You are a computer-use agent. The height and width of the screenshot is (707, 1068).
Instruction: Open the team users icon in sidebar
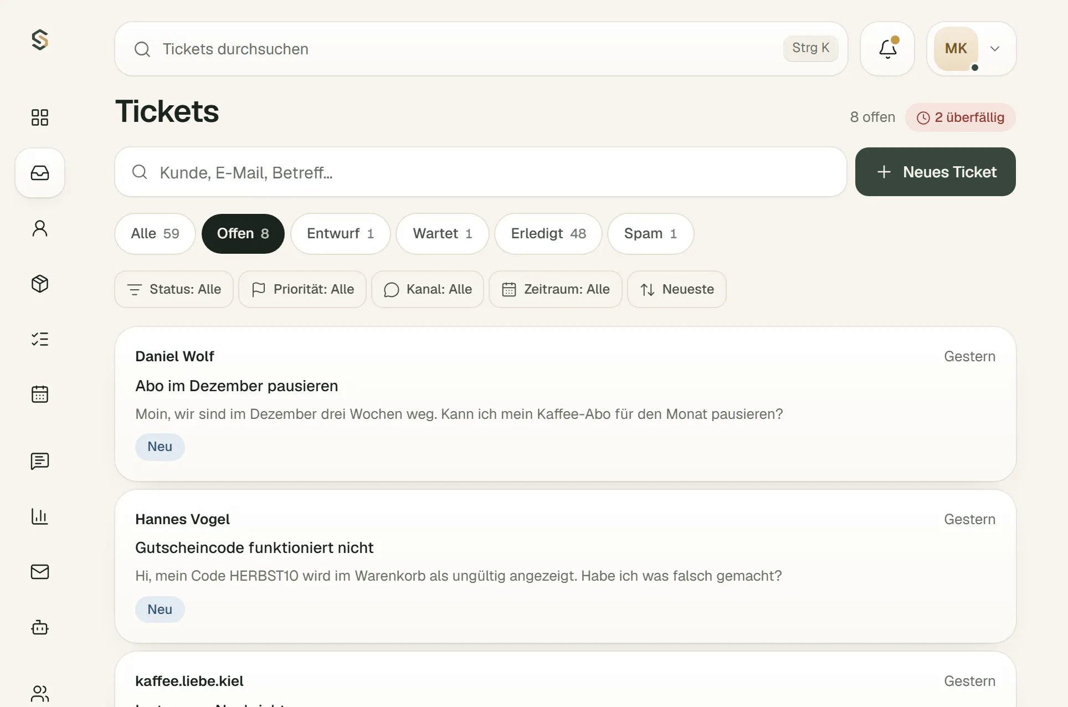pyautogui.click(x=40, y=693)
